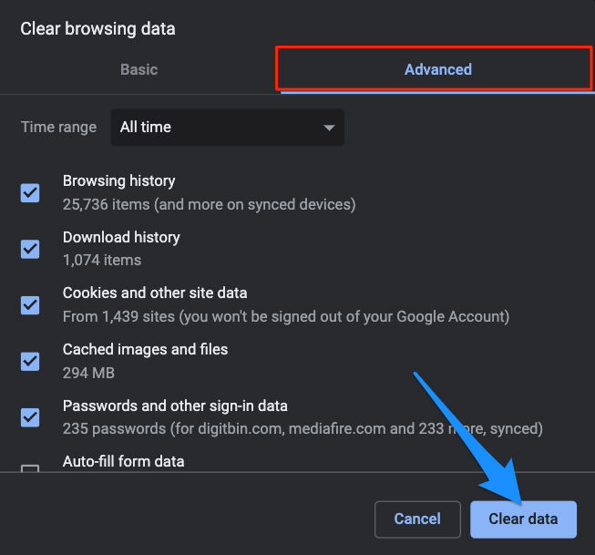Click the '294 MB' text

[88, 373]
